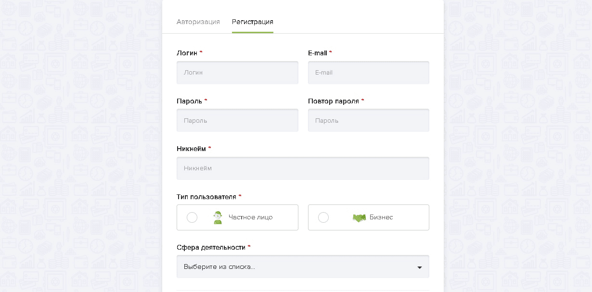
Task: Click the Бизнес text label
Action: (x=381, y=217)
